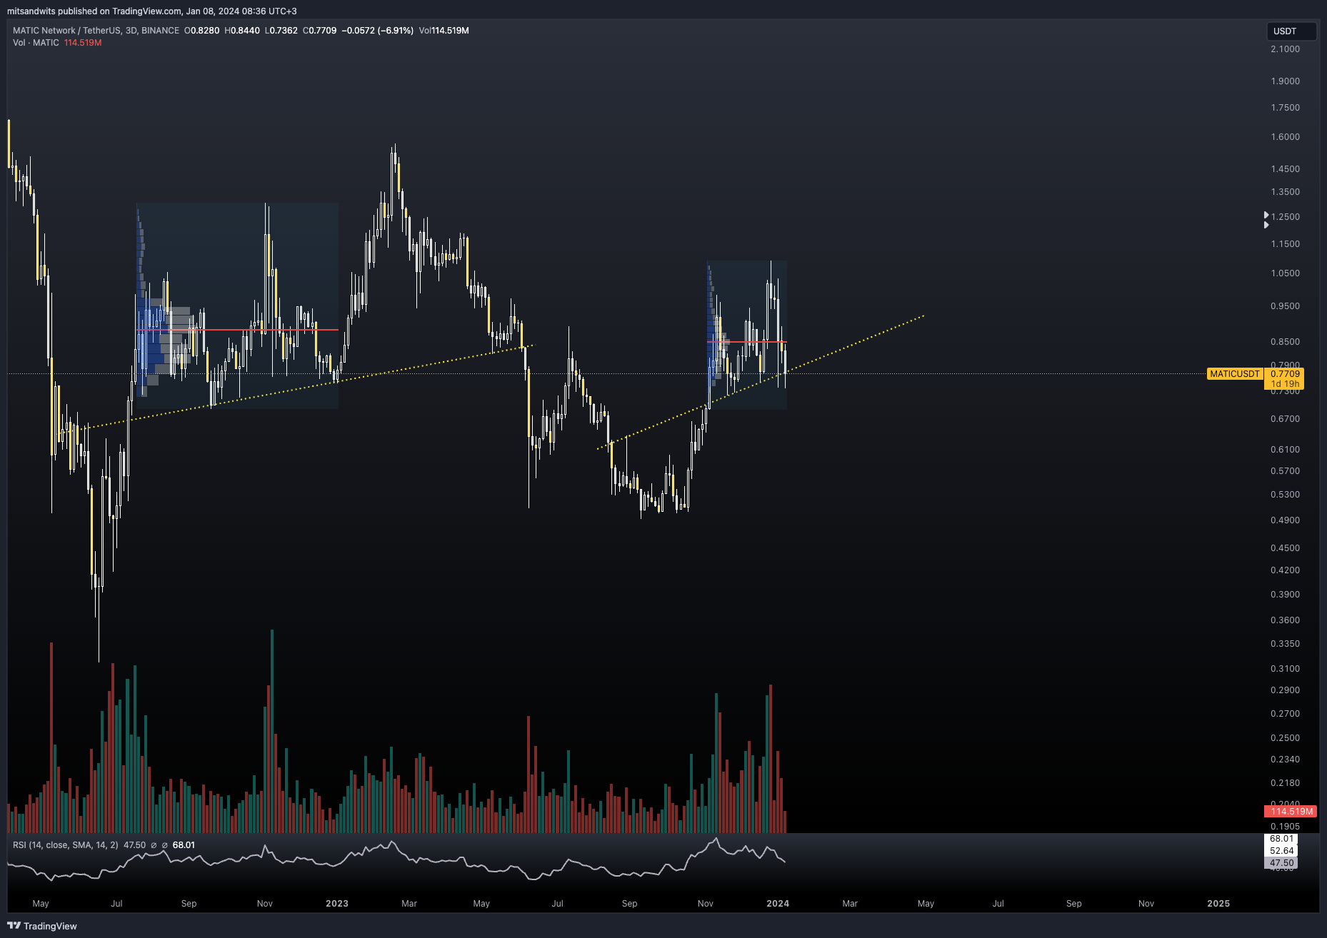1327x938 pixels.
Task: Click the mitsandwits published on TradingView.com header
Action: point(152,11)
